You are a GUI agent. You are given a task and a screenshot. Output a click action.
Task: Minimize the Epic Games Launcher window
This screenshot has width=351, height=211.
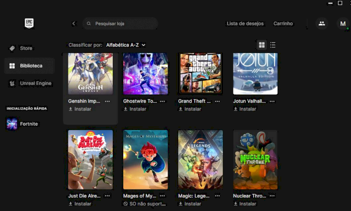[x=330, y=3]
